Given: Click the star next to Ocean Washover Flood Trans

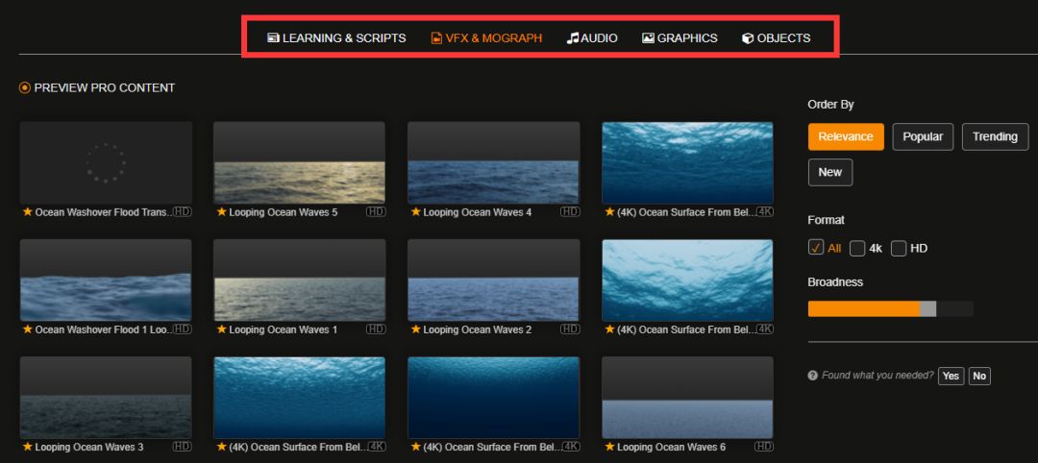Looking at the screenshot, I should click(x=27, y=211).
